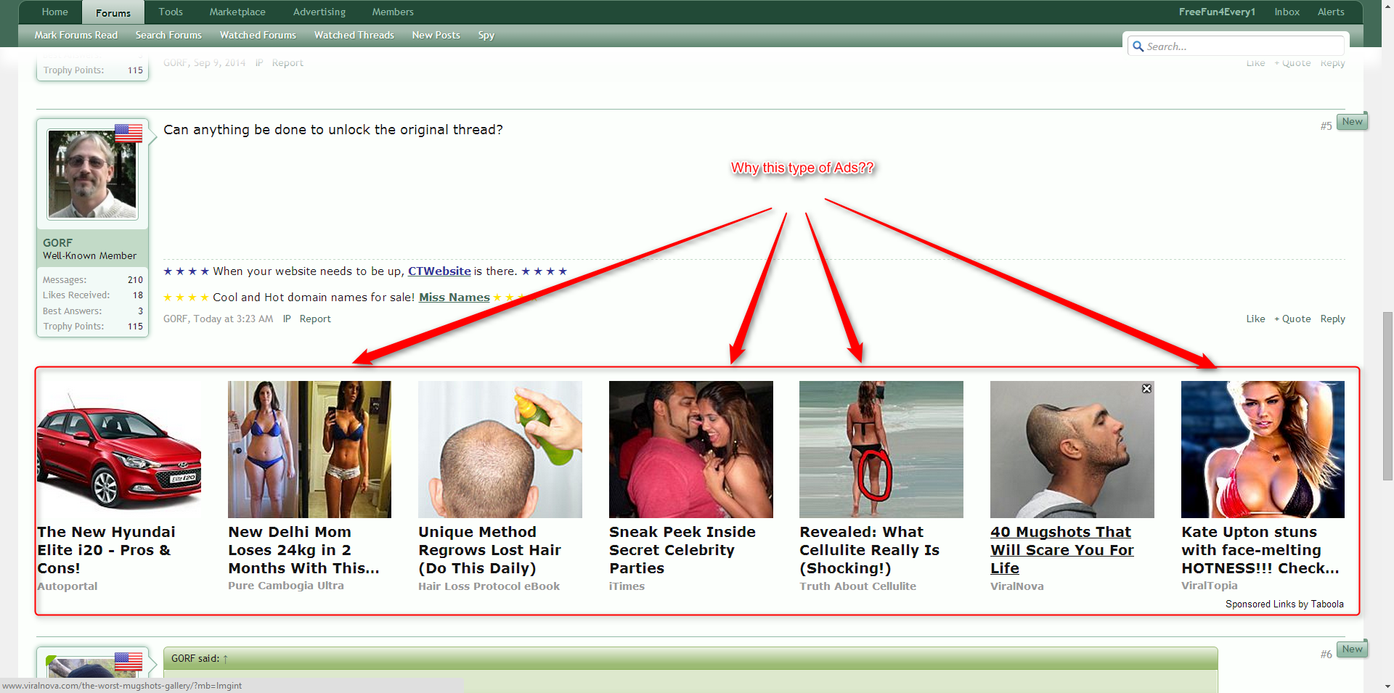
Task: Open 'The New Hyundai Elite i20' ad title
Action: coord(106,550)
